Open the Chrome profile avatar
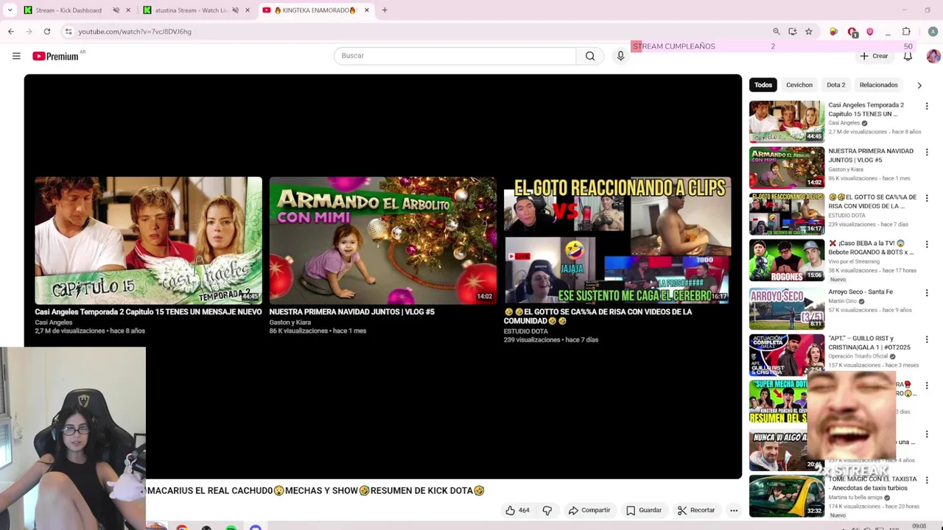 point(933,32)
